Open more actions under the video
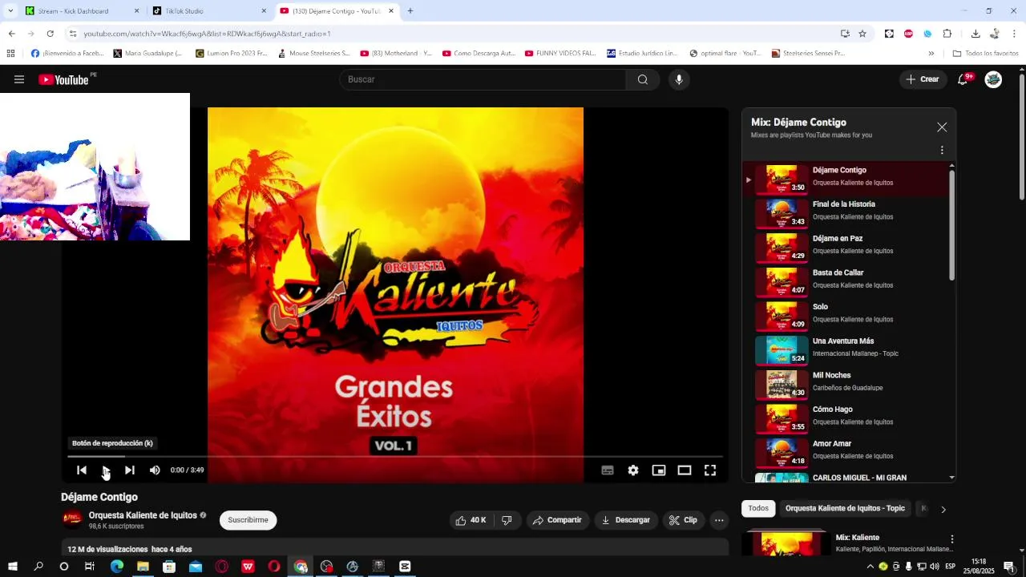This screenshot has height=577, width=1026. coord(719,520)
